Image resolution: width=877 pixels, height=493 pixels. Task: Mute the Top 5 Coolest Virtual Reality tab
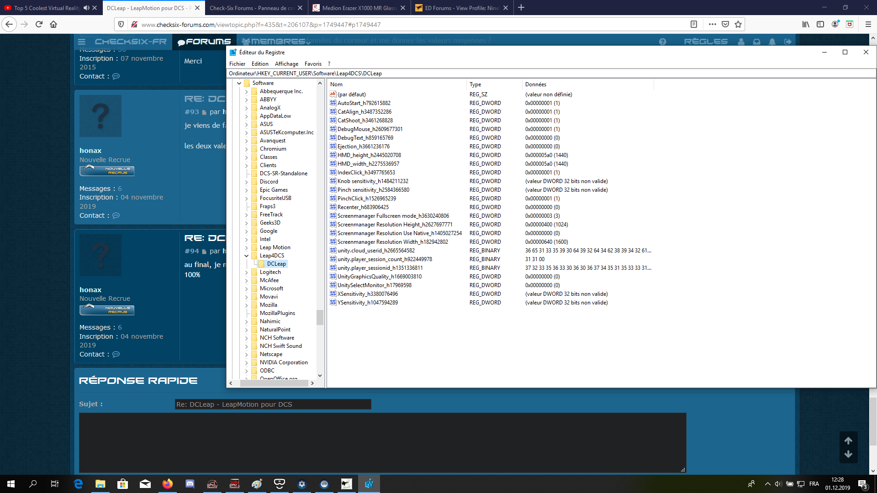pyautogui.click(x=86, y=8)
